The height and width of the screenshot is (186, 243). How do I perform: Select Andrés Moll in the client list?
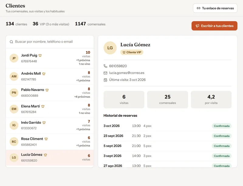(x=50, y=76)
